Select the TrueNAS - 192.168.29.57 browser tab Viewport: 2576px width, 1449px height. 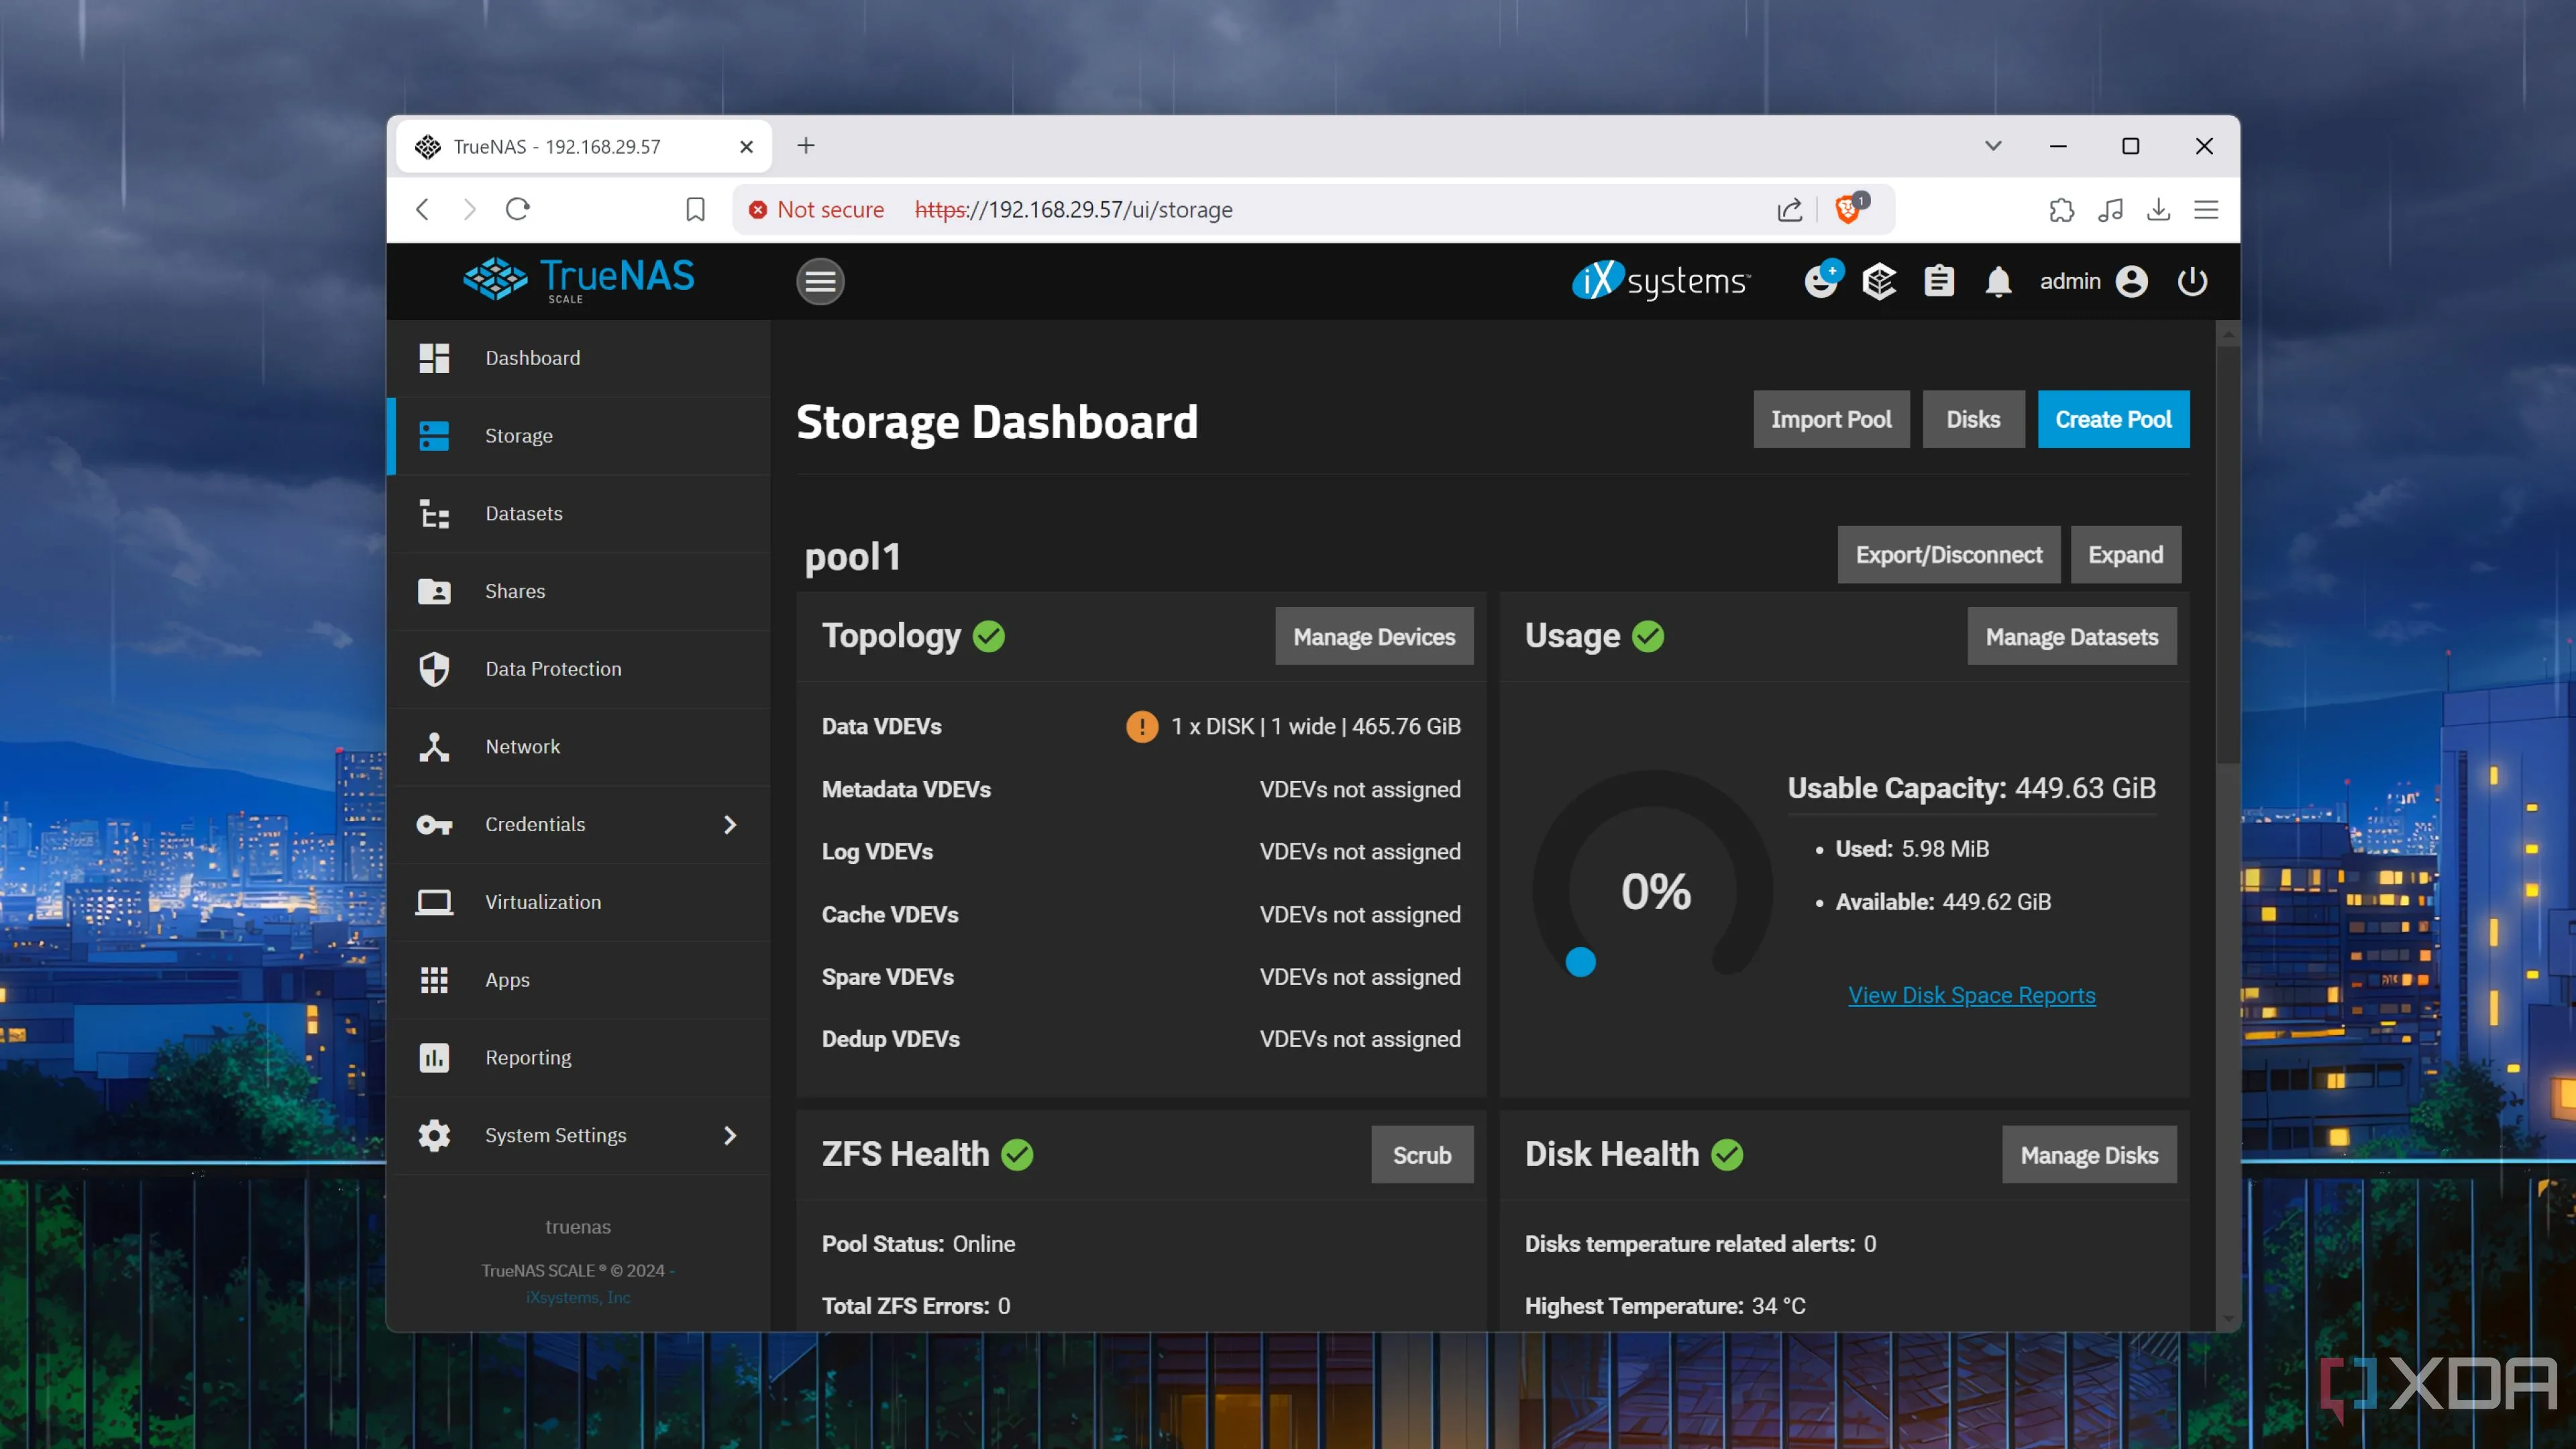click(584, 147)
